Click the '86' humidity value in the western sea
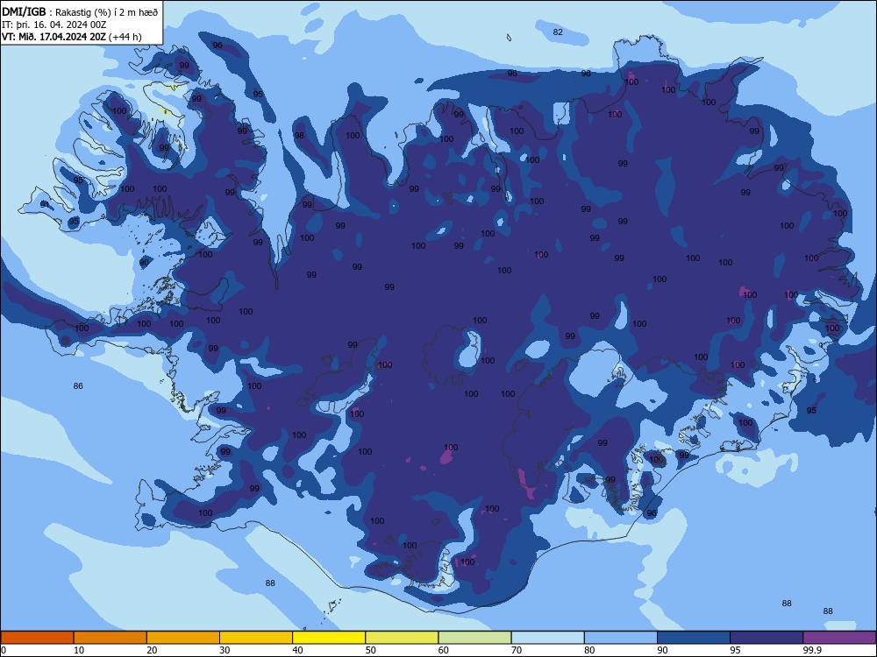877x657 pixels. (78, 386)
